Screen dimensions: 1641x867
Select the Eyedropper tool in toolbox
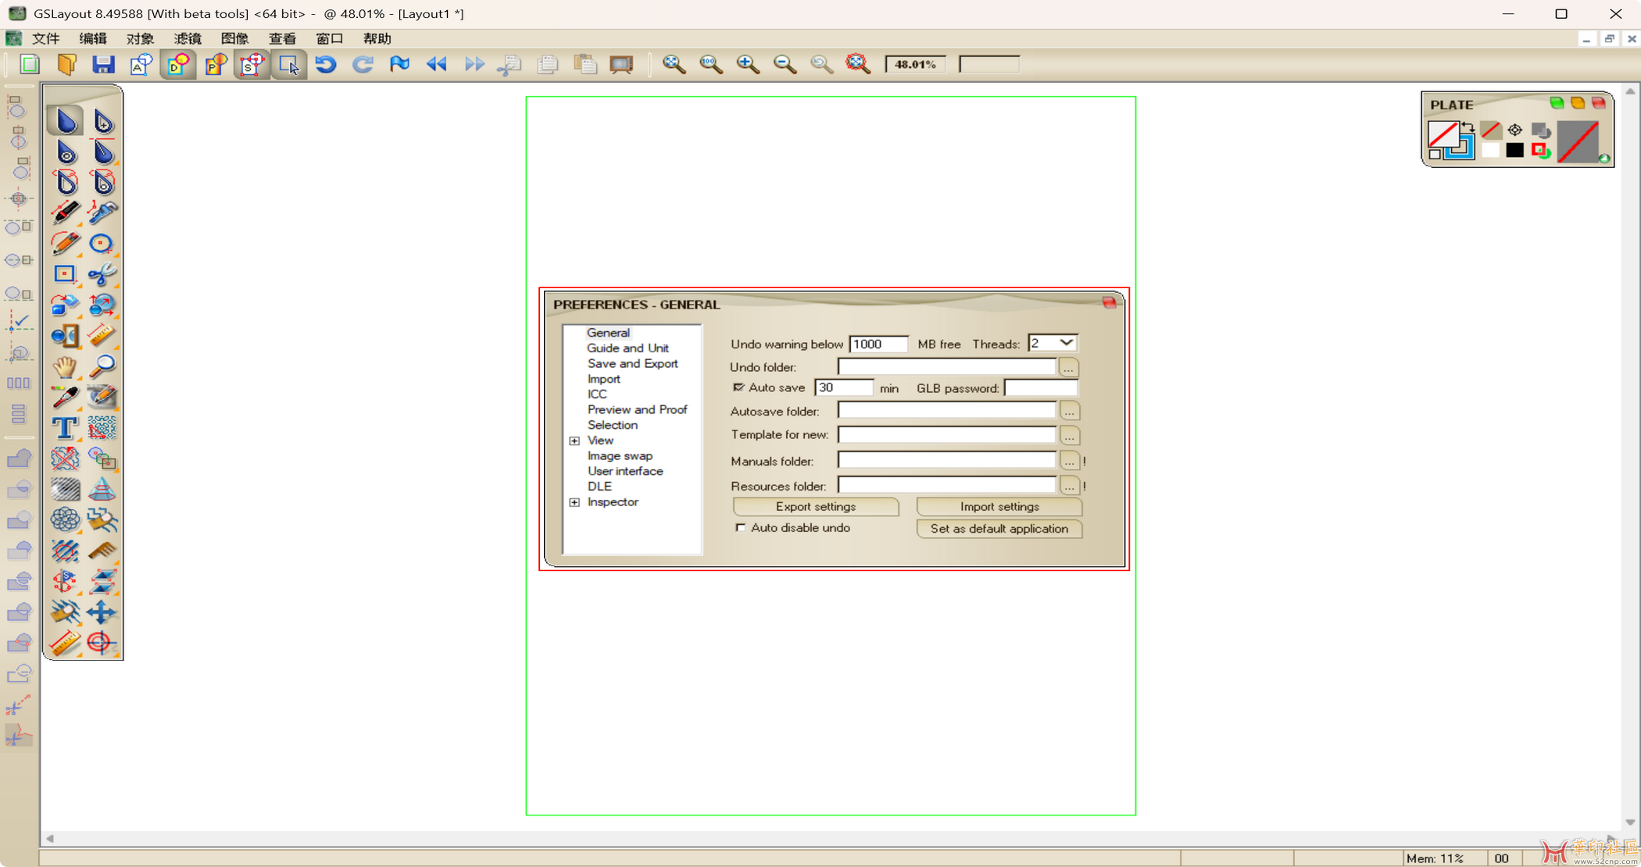click(65, 397)
